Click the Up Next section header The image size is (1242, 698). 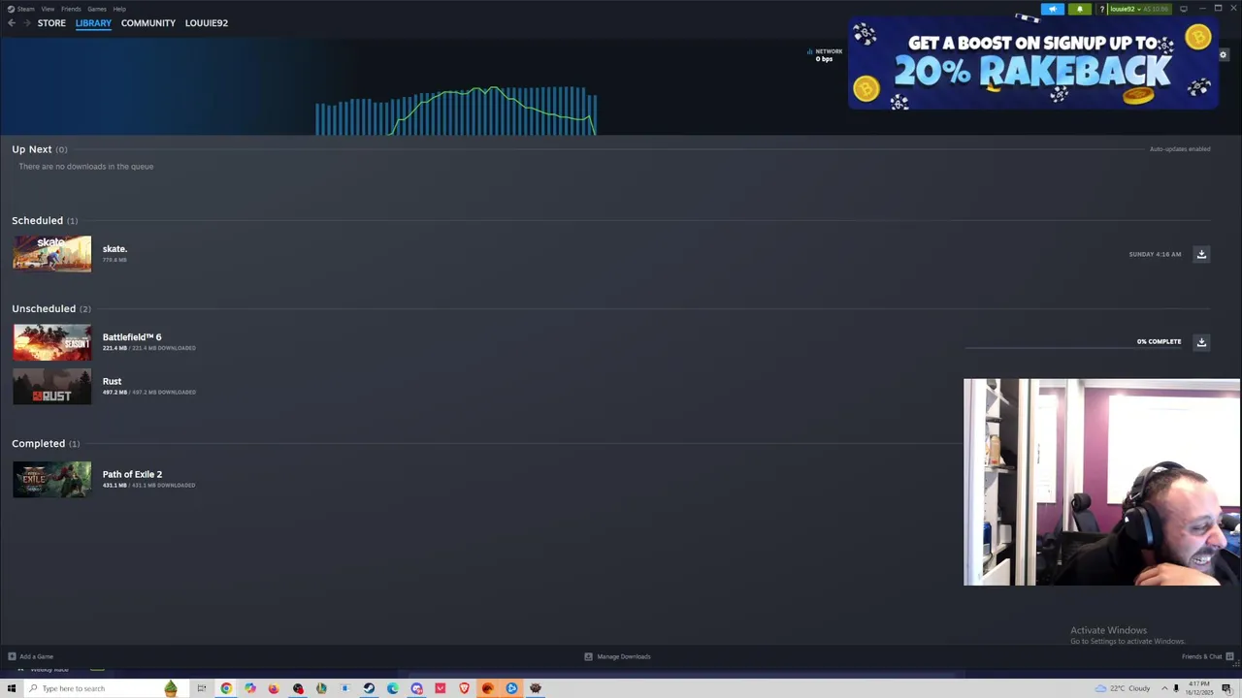pyautogui.click(x=40, y=149)
